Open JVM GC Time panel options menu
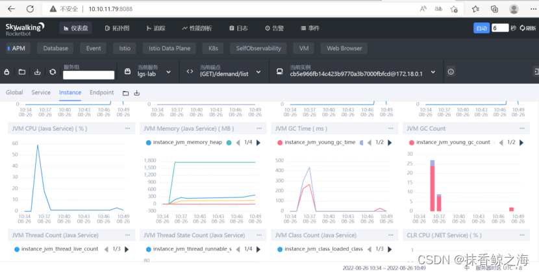Screen dimensions: 539x272 [391, 129]
